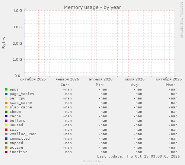
Task: Click the per_cpu pale yellow swatch
Action: pyautogui.click(x=6, y=98)
